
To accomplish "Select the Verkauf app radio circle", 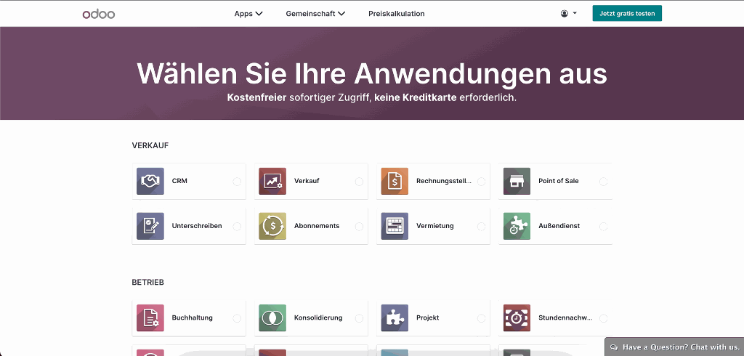I will pos(359,182).
